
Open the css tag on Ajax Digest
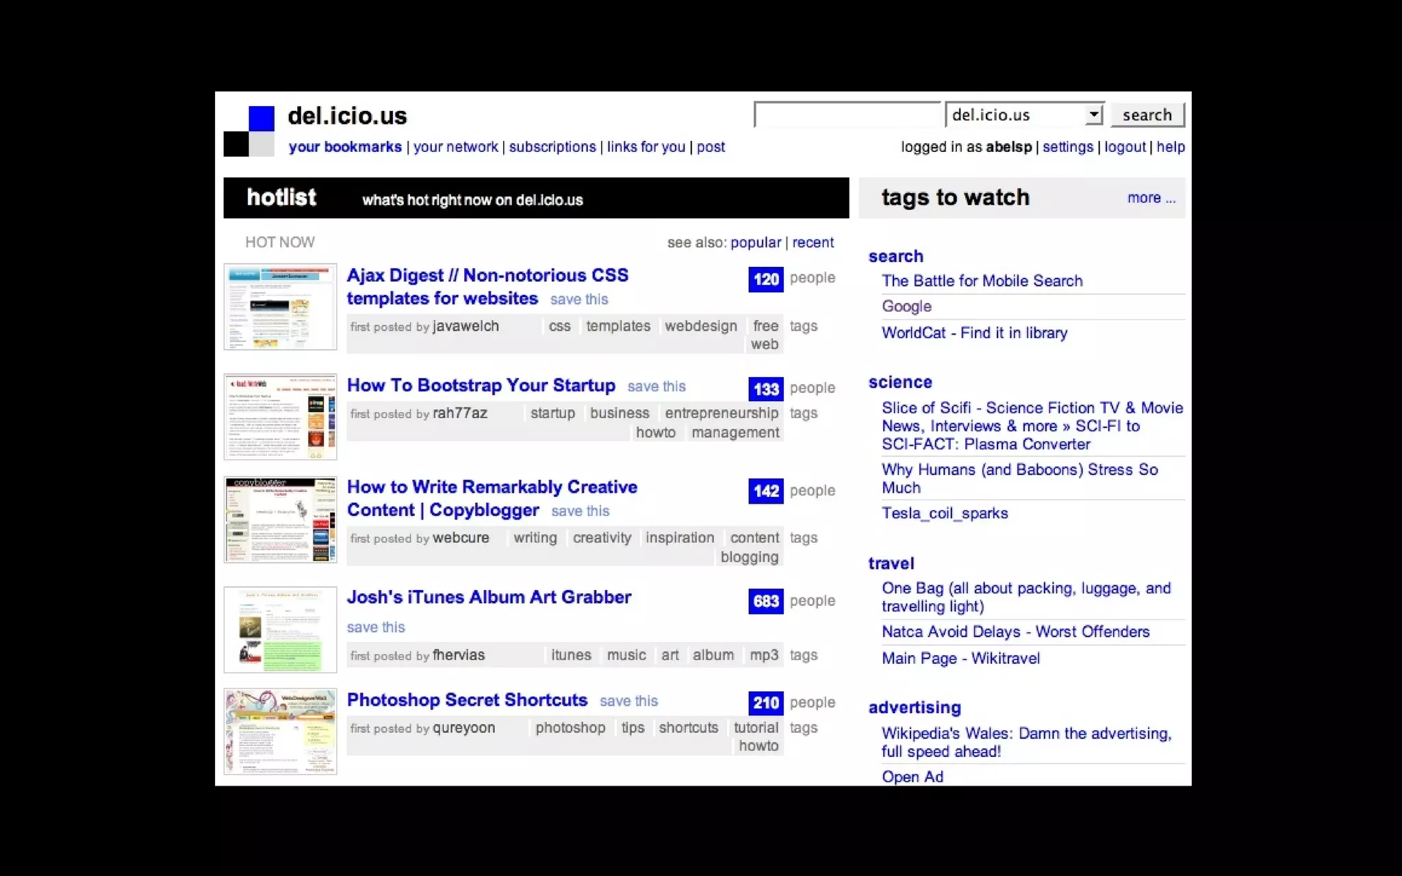point(559,326)
